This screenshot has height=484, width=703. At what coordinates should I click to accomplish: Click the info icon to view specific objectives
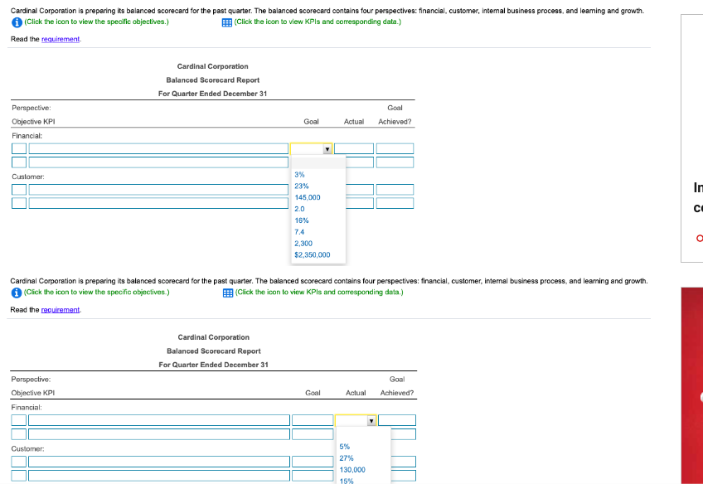[17, 22]
